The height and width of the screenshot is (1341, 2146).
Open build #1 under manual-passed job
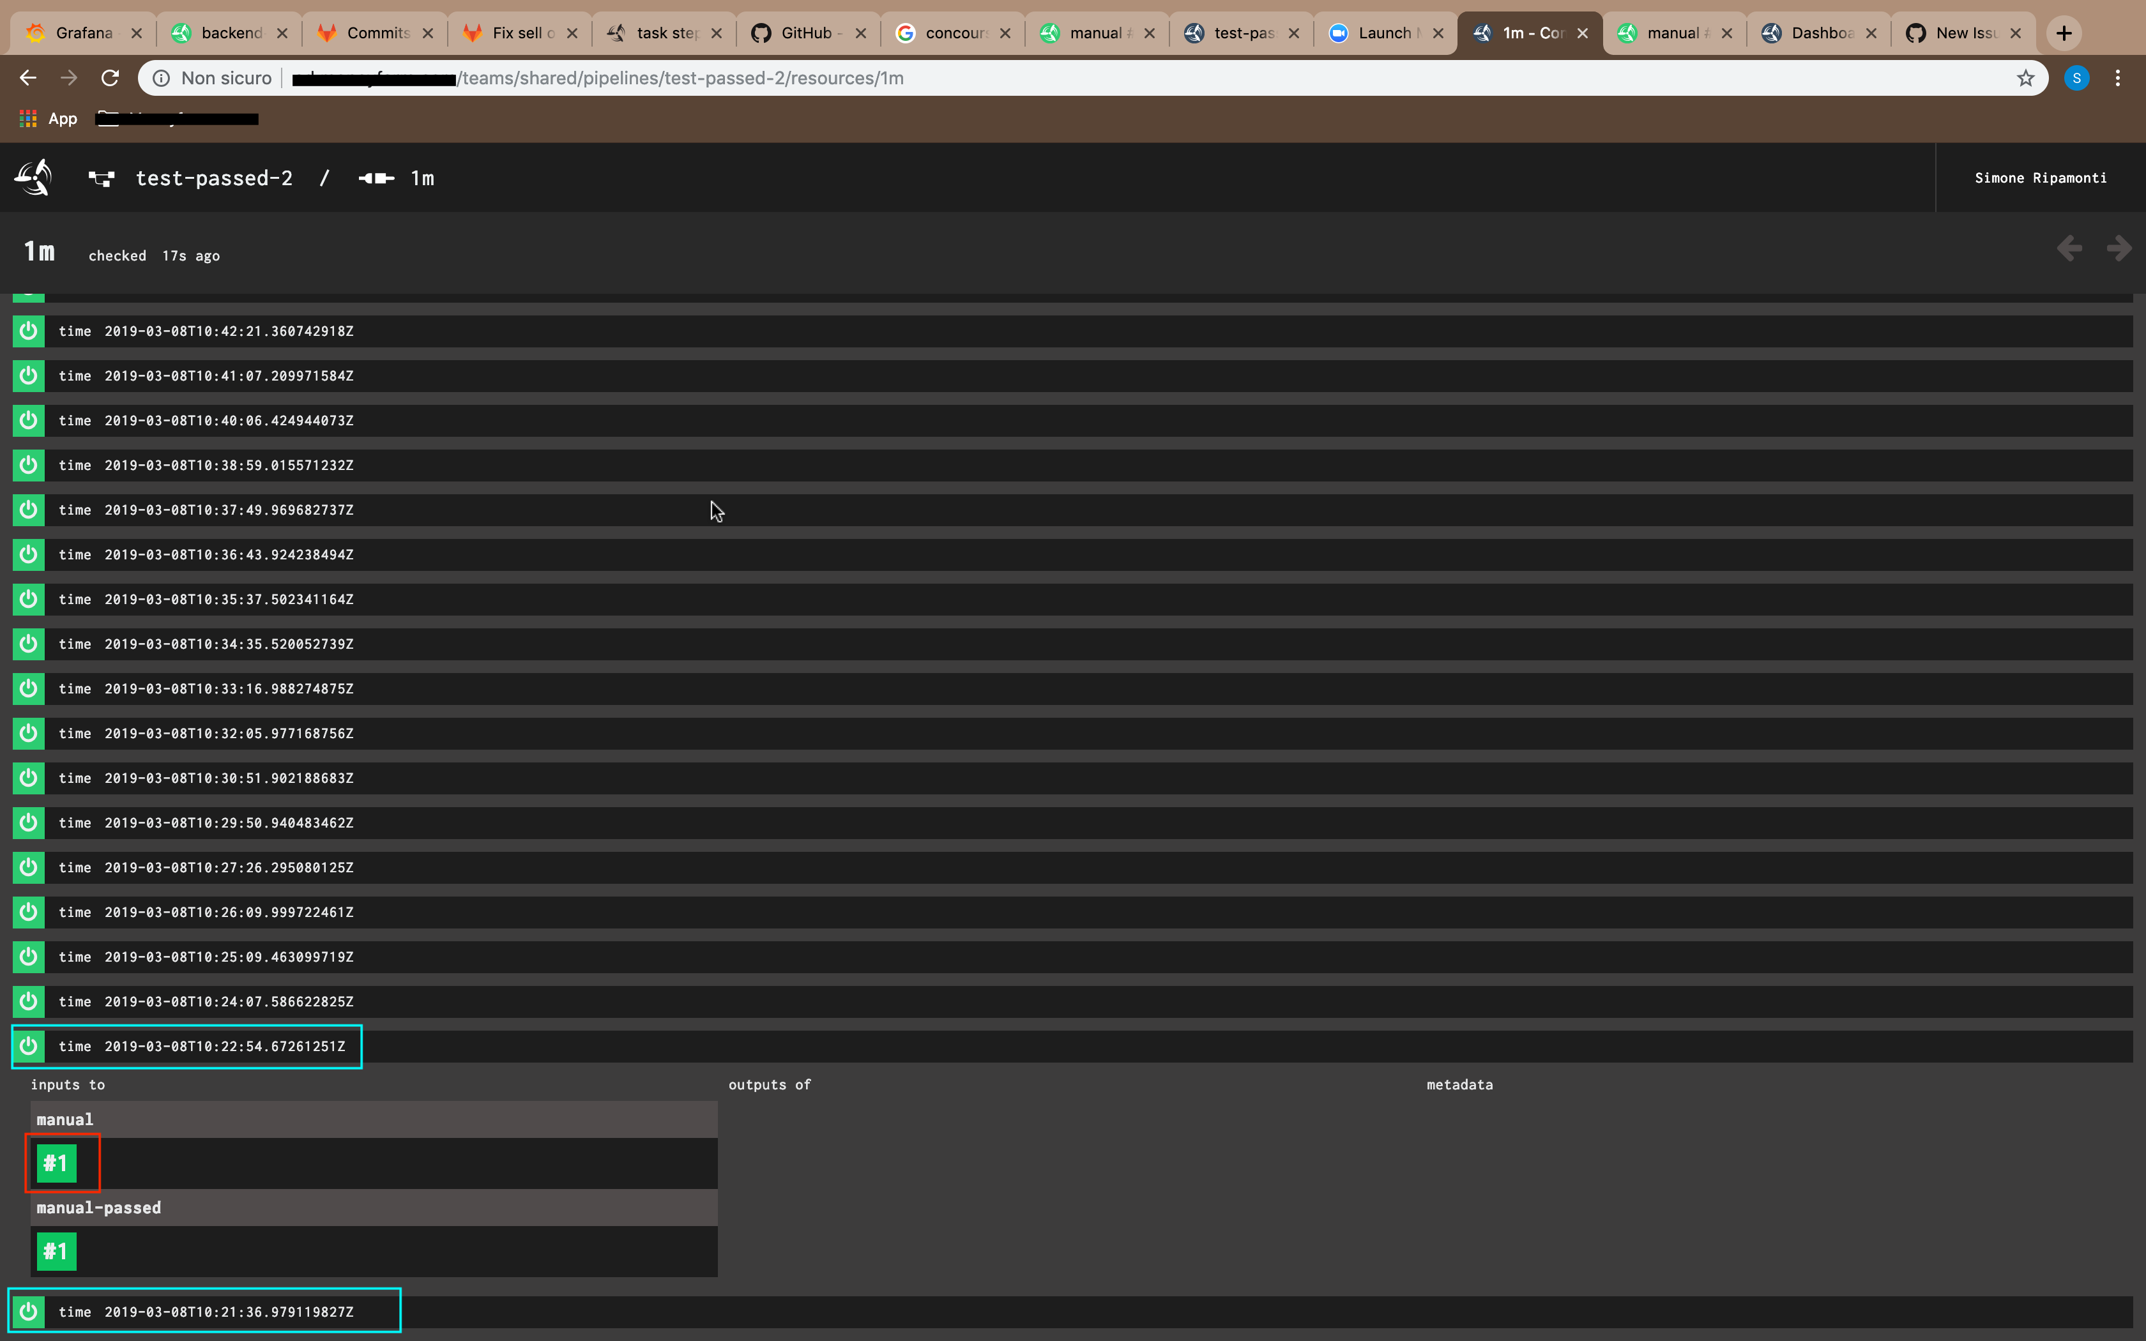56,1252
